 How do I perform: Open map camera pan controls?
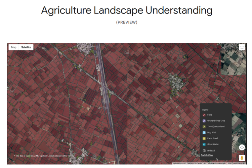pyautogui.click(x=242, y=148)
